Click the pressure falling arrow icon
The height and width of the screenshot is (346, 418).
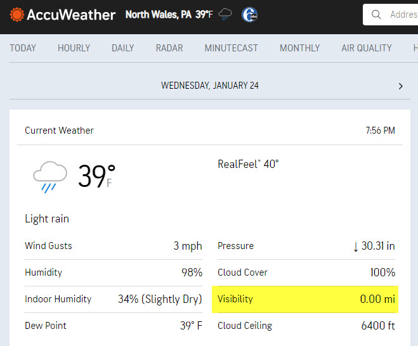point(356,247)
